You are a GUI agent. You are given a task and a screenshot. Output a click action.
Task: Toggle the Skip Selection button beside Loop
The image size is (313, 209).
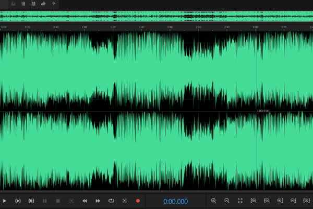click(x=125, y=201)
